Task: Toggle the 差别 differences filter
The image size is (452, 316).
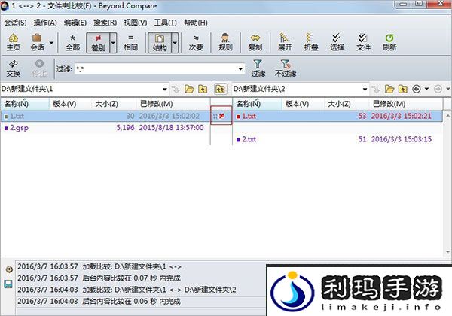Action: point(98,42)
